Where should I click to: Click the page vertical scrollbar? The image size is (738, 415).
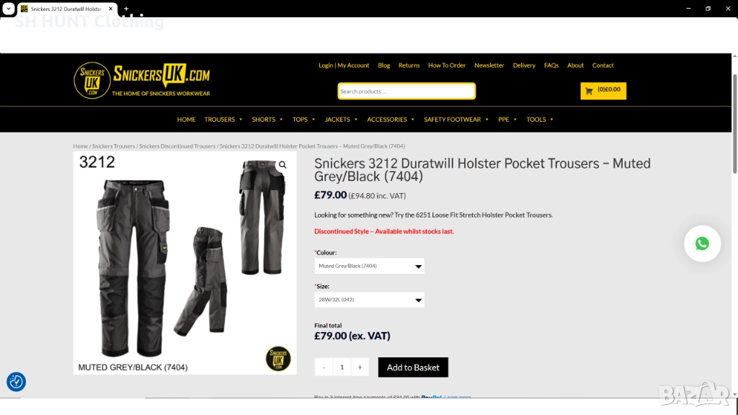tap(734, 125)
